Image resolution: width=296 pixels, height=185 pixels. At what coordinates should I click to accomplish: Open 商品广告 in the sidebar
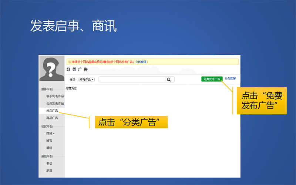pyautogui.click(x=52, y=118)
